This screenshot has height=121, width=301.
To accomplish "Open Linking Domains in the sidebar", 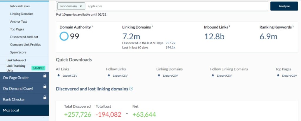I will (x=22, y=14).
